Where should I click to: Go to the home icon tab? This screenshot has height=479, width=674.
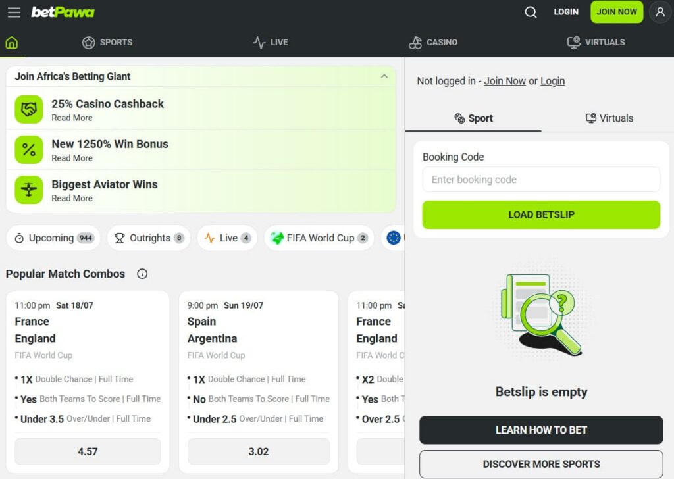coord(12,43)
